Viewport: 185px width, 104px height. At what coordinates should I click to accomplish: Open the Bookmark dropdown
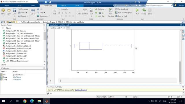pyautogui.click(x=49, y=16)
